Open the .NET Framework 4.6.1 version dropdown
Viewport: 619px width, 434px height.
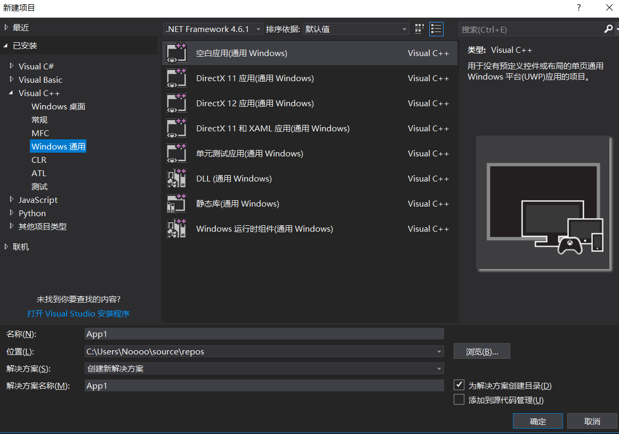[213, 29]
